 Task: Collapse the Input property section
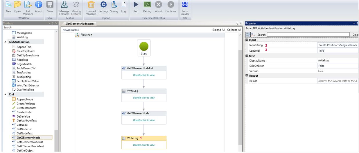tap(247, 40)
